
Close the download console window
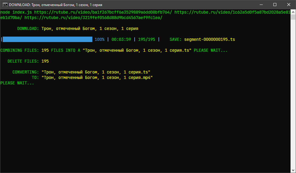click(288, 5)
